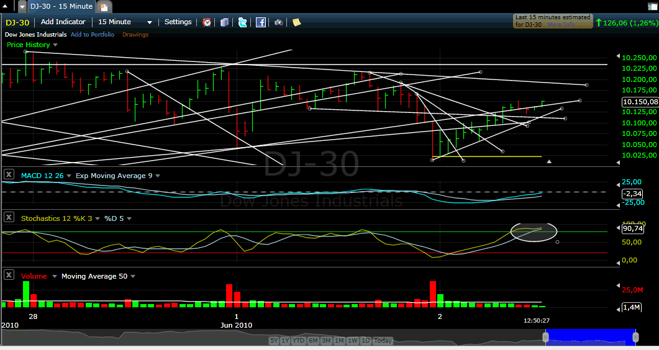Click blue selected range in navigator

(x=591, y=338)
